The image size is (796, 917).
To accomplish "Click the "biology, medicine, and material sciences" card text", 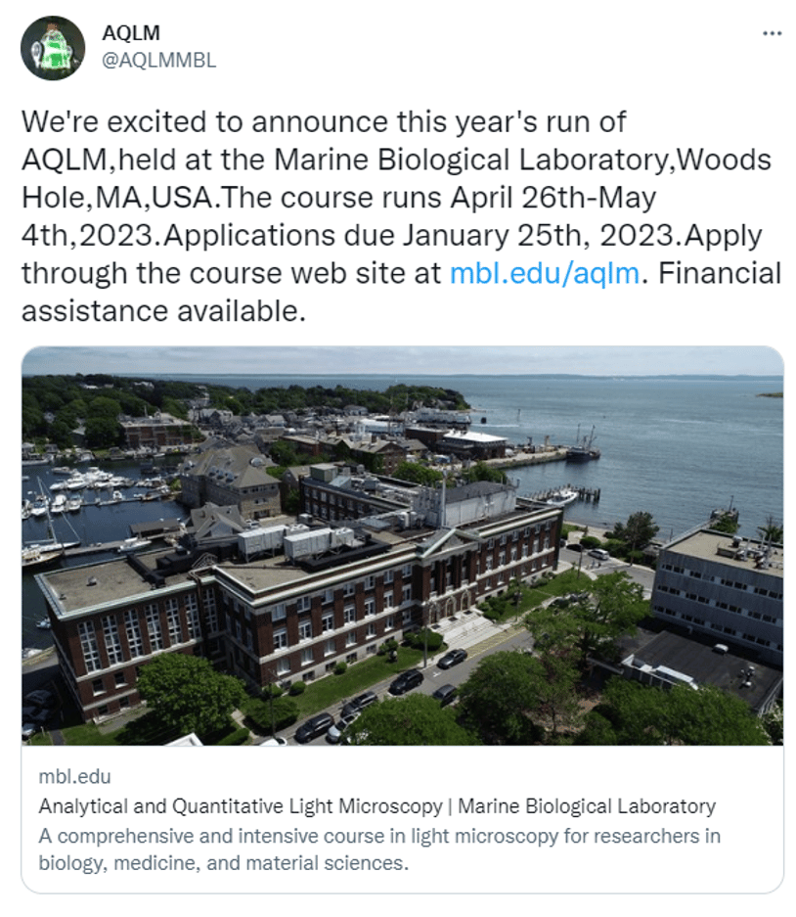I will (224, 863).
